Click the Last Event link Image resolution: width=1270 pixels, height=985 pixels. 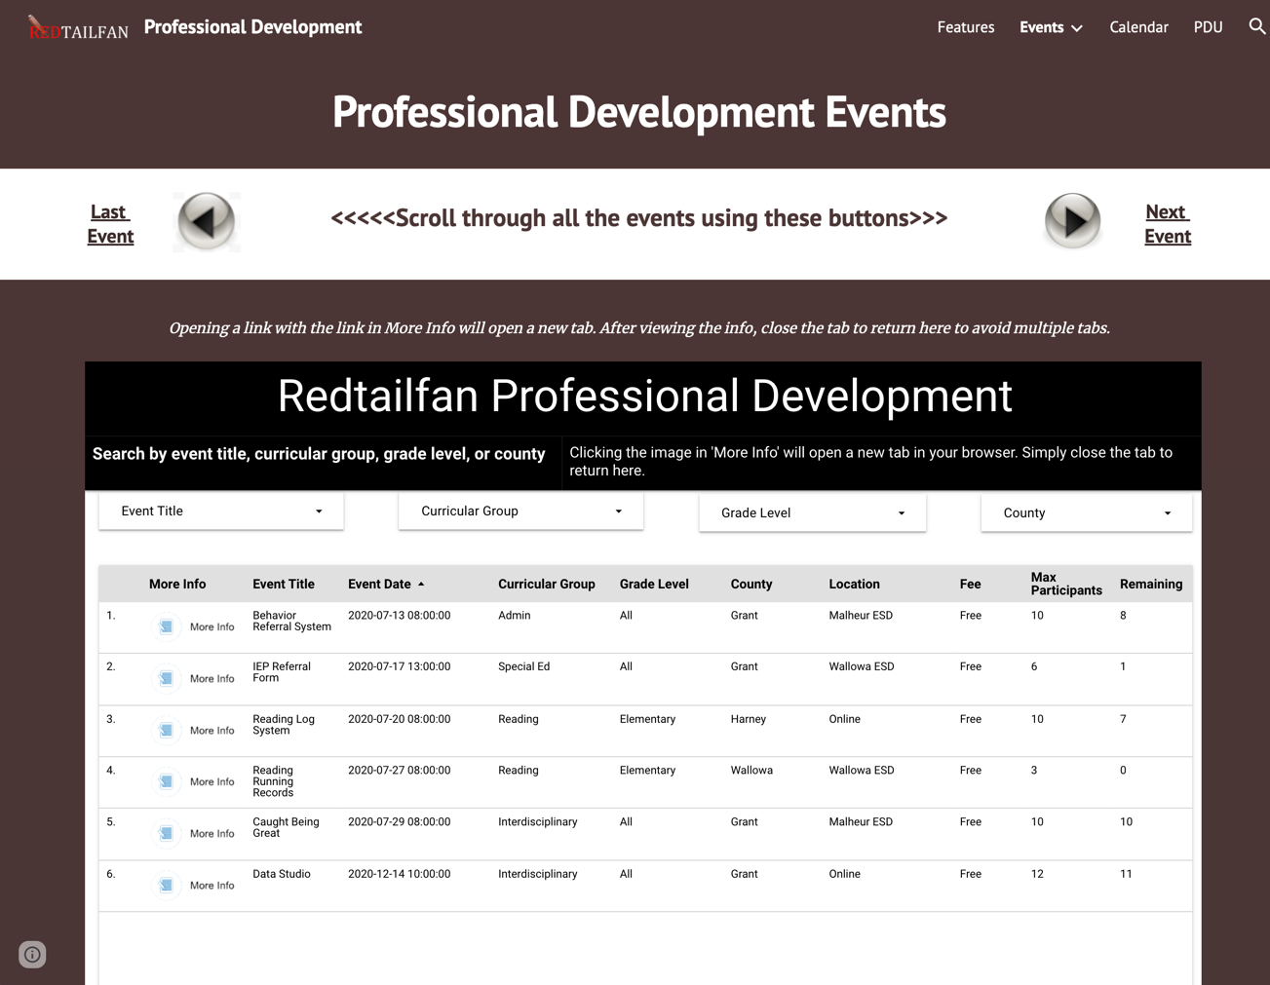[110, 224]
